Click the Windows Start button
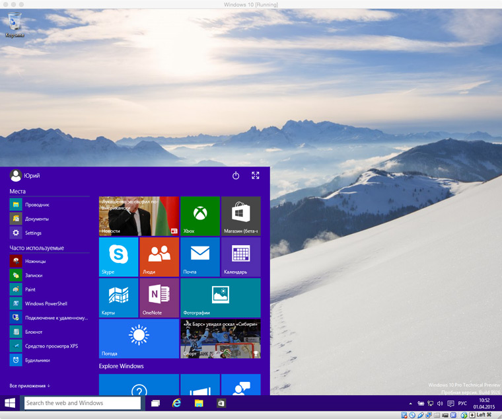Viewport: 502px width, 419px height. point(10,403)
